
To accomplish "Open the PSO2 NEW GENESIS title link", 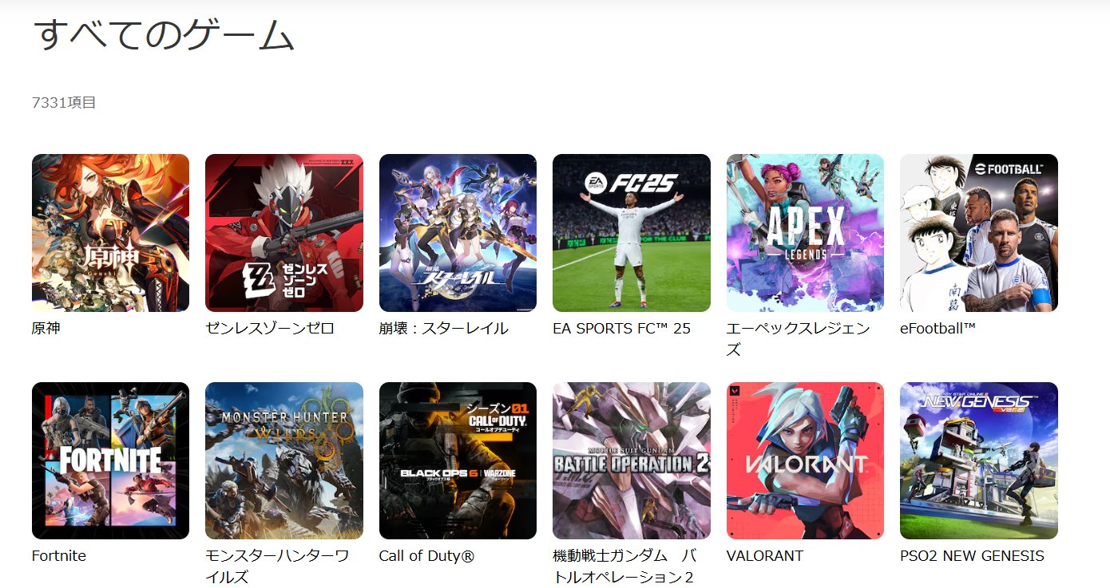I will click(x=972, y=556).
